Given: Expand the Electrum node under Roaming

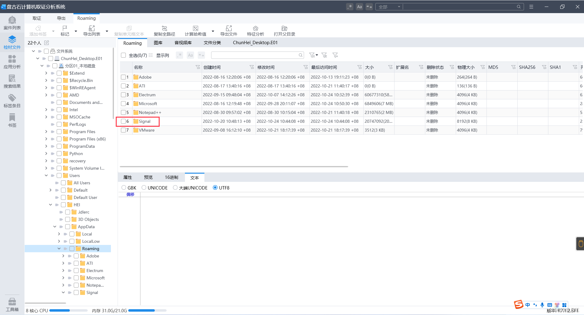Looking at the screenshot, I should [x=63, y=271].
